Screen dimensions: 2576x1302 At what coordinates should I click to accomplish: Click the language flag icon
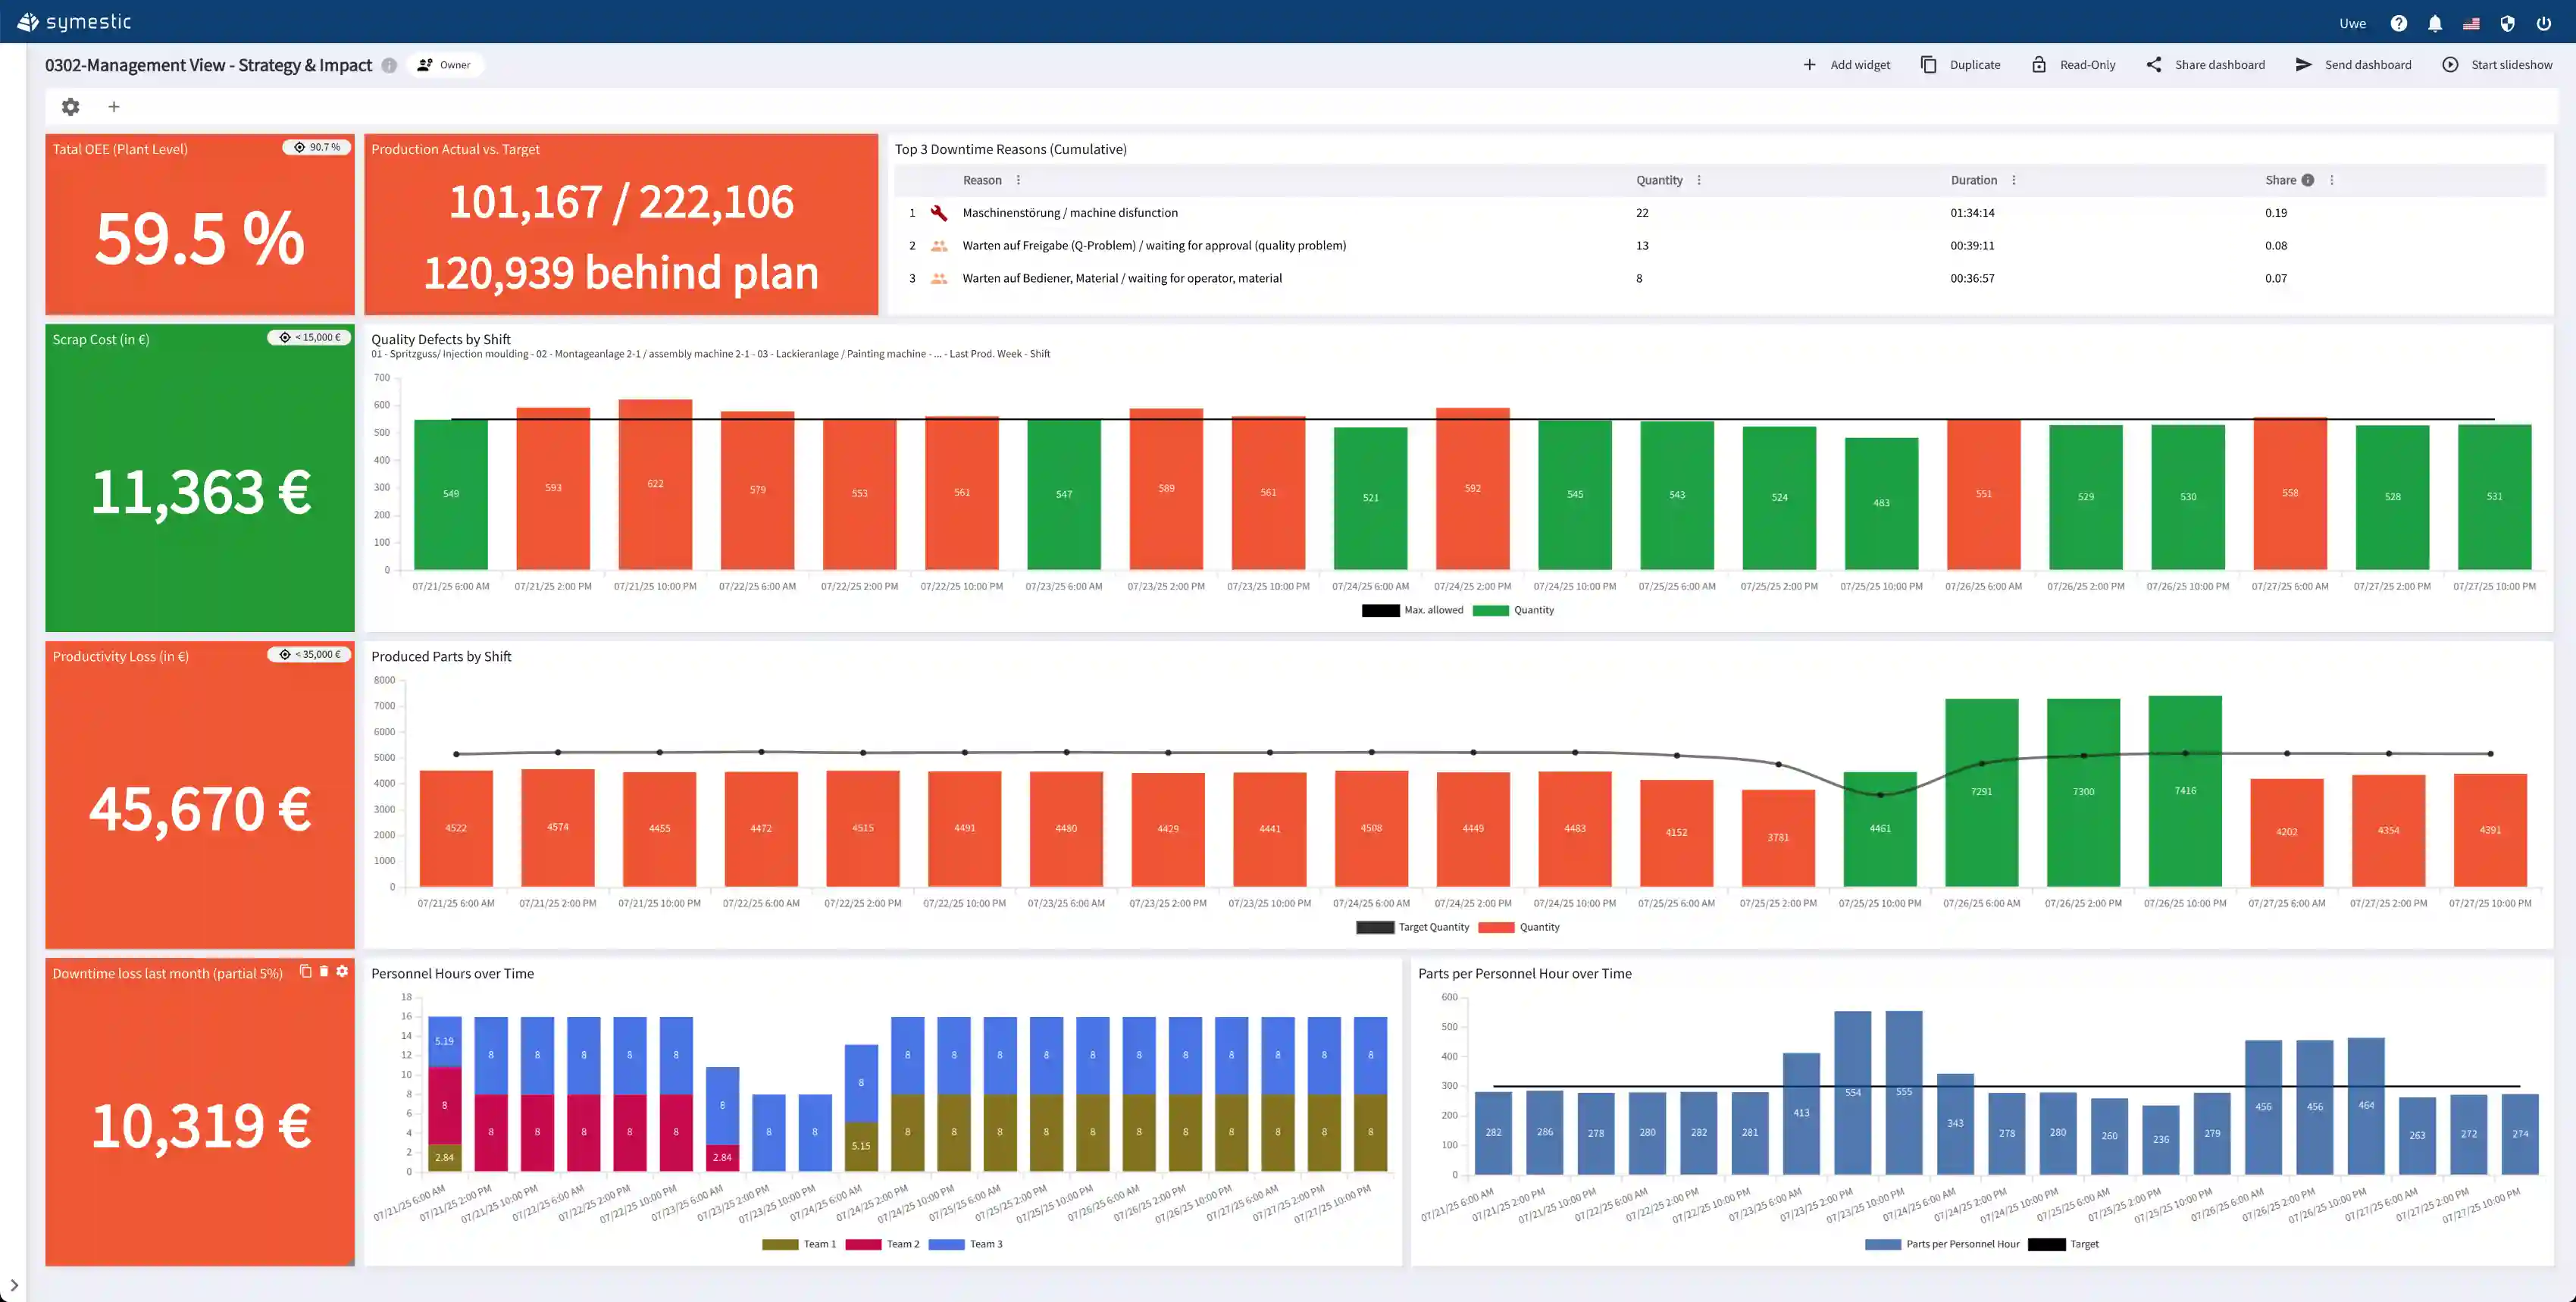click(x=2471, y=23)
